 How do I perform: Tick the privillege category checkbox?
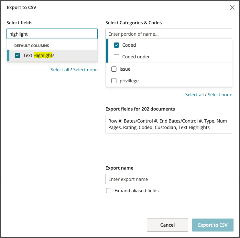click(x=114, y=81)
